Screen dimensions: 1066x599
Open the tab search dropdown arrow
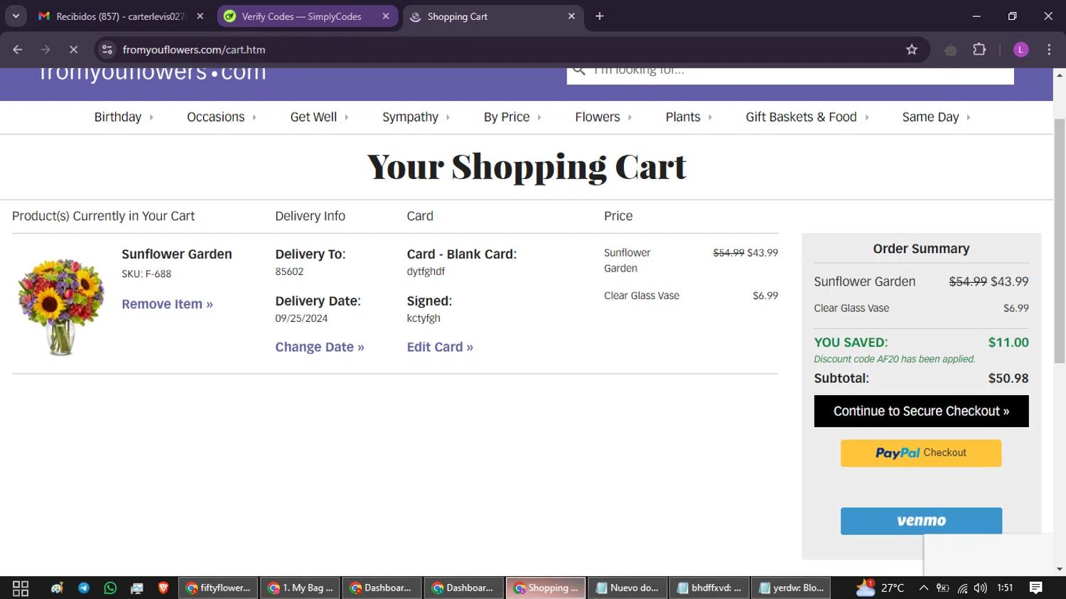point(16,16)
